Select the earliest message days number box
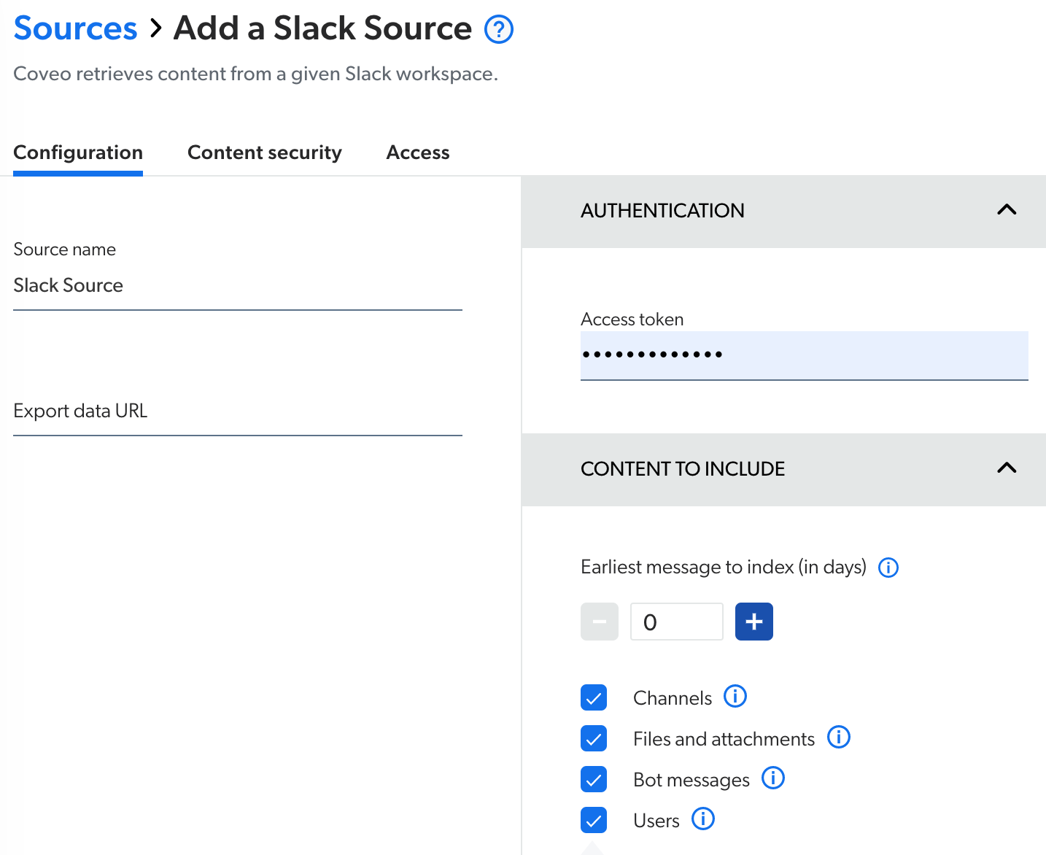Image resolution: width=1046 pixels, height=855 pixels. click(677, 622)
